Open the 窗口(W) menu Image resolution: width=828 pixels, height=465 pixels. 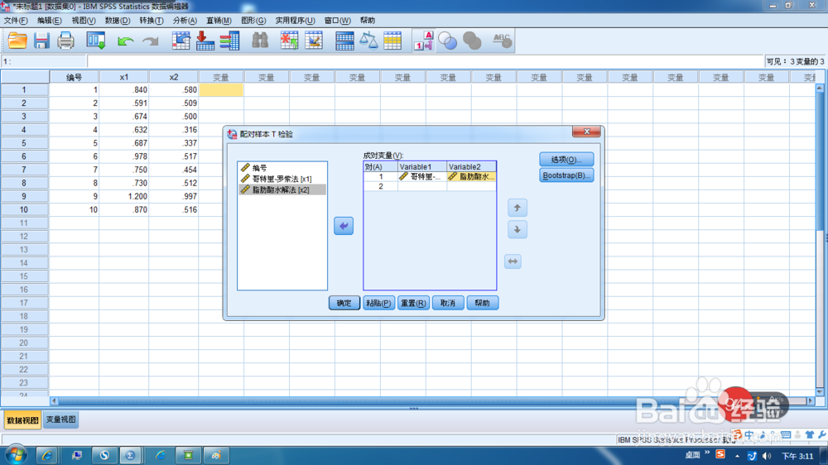click(338, 21)
